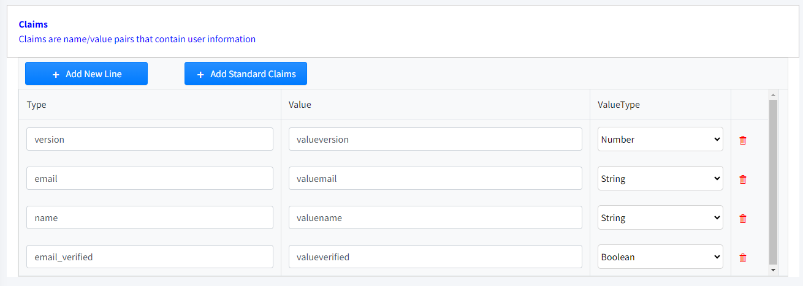The height and width of the screenshot is (286, 803).
Task: Open ValueType dropdown for email_verified row
Action: pyautogui.click(x=660, y=257)
